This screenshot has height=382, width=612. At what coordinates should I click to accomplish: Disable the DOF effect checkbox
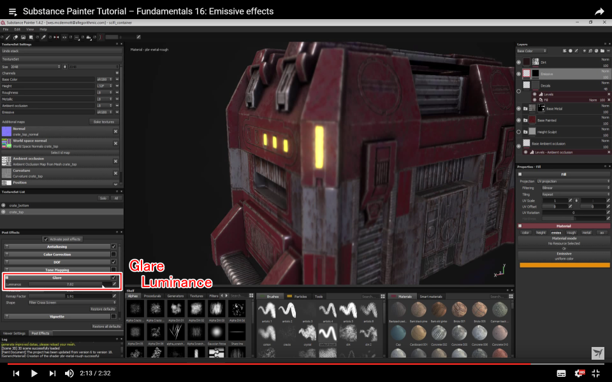113,262
